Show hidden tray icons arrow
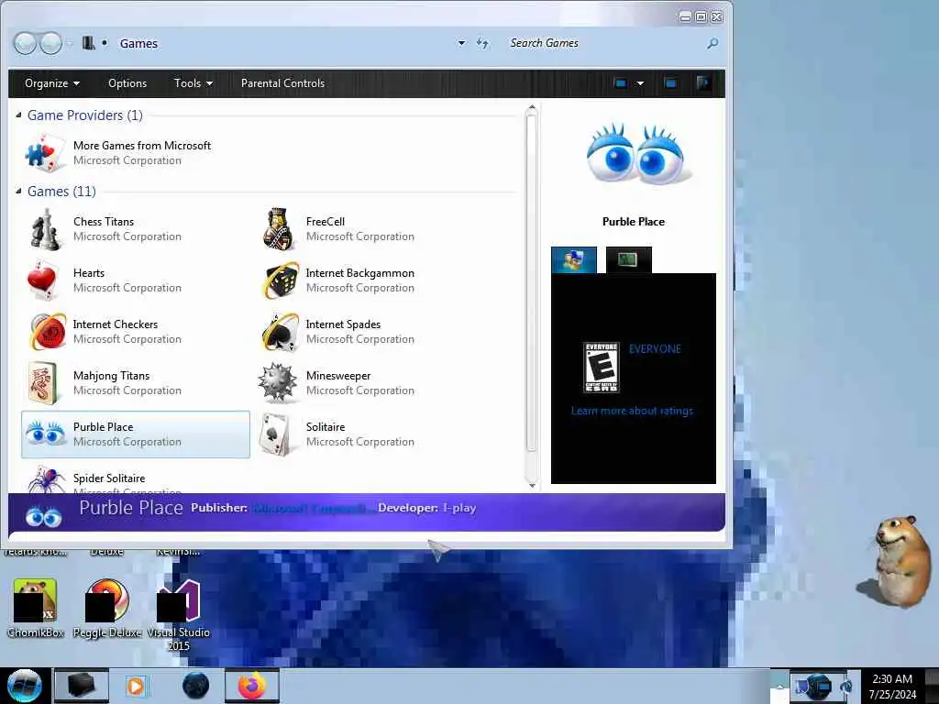 tap(779, 686)
